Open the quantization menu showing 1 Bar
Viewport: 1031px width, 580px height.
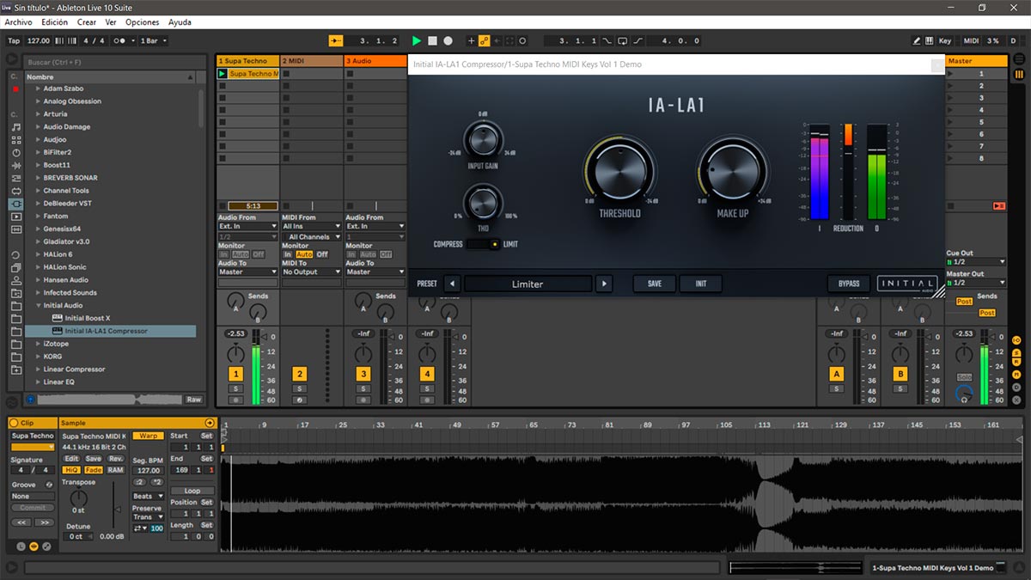point(154,40)
